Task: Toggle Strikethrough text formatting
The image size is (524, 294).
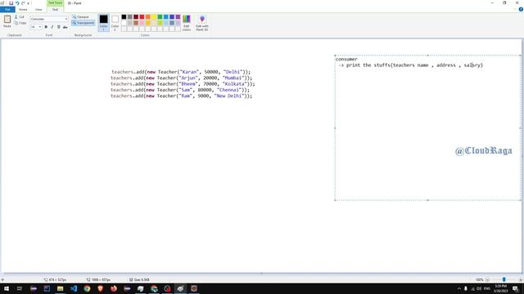Action: pos(65,27)
